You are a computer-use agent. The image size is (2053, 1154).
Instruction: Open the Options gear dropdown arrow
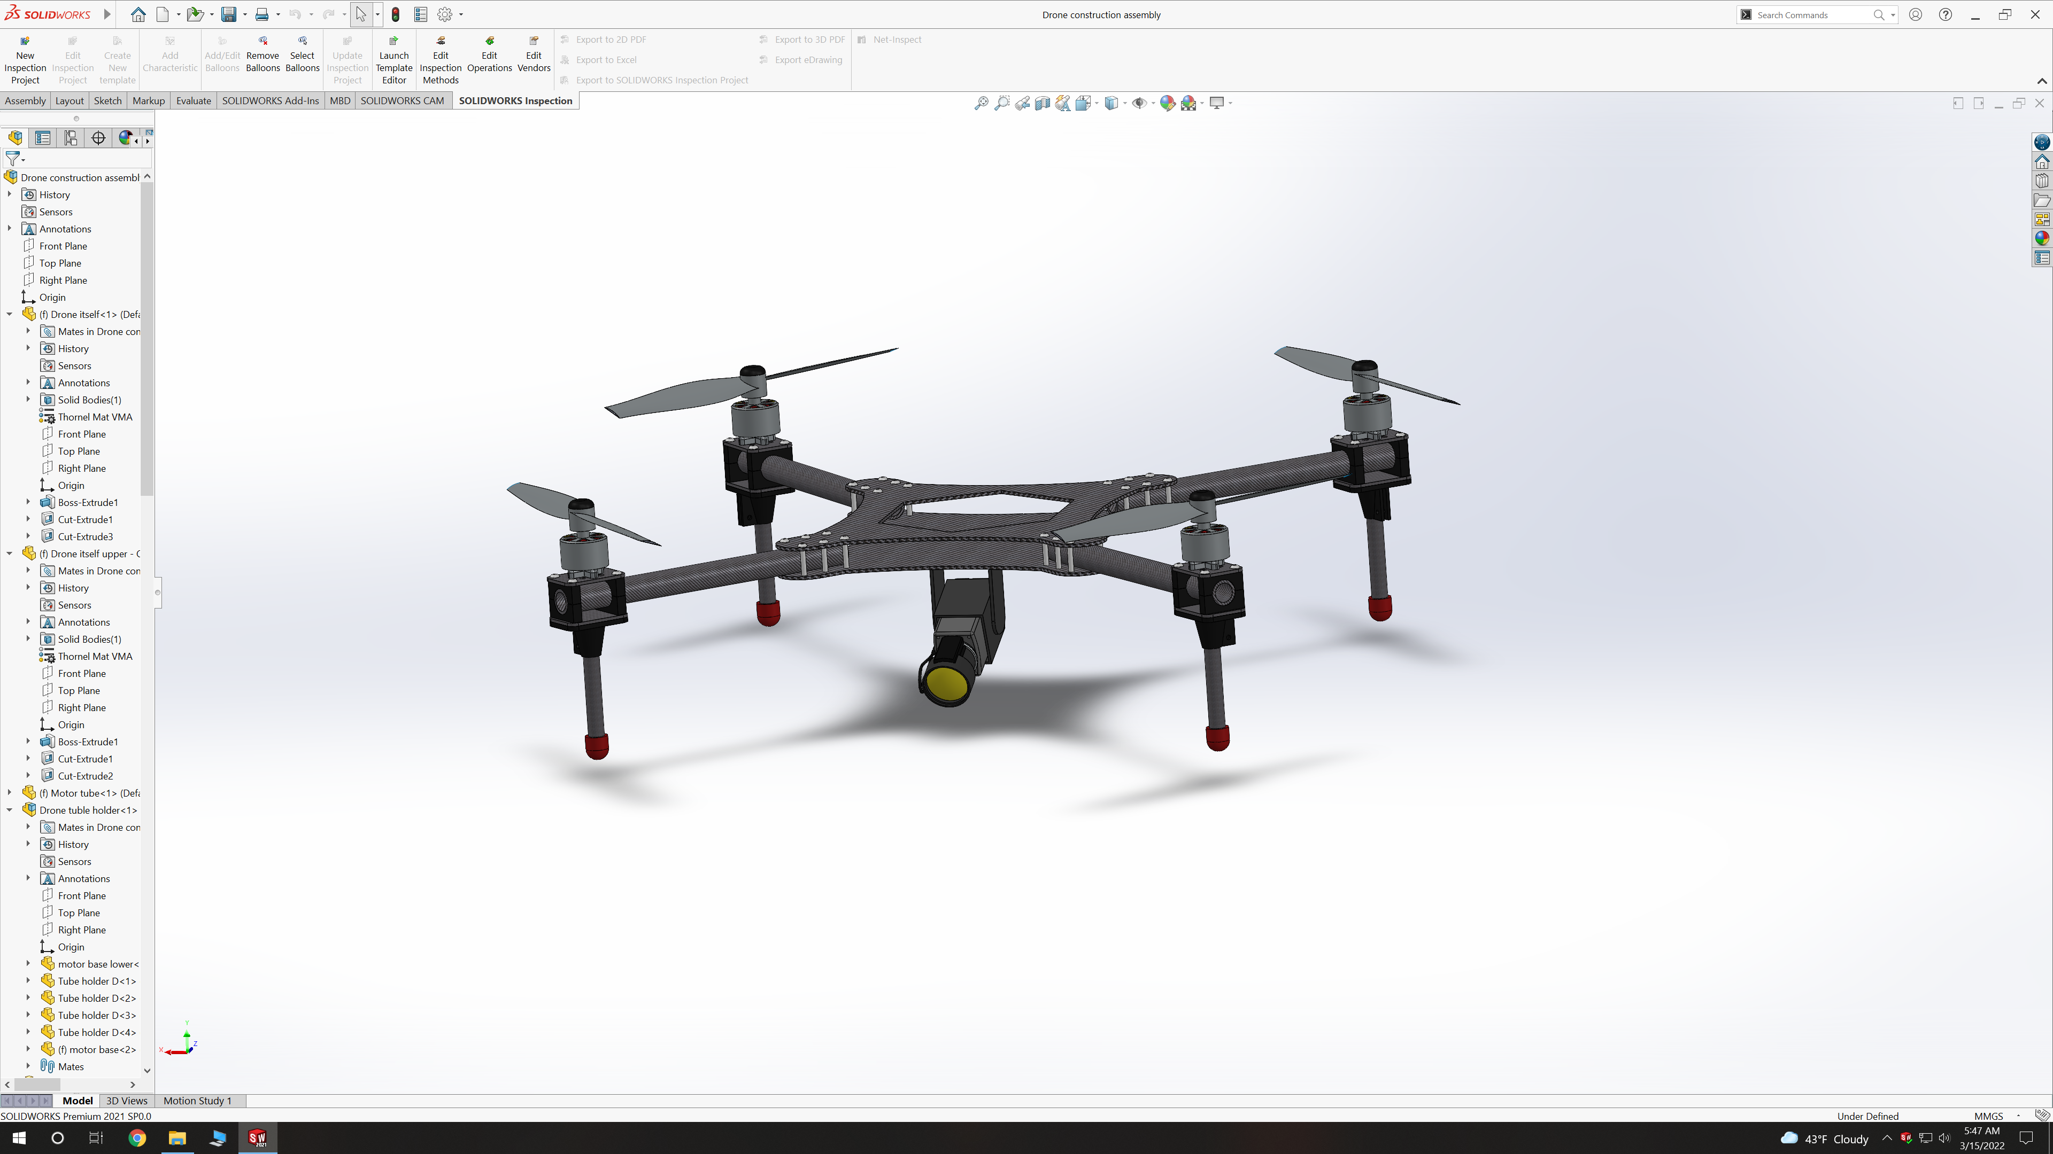point(461,14)
